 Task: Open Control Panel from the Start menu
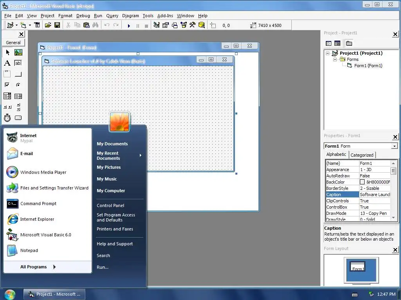(110, 205)
